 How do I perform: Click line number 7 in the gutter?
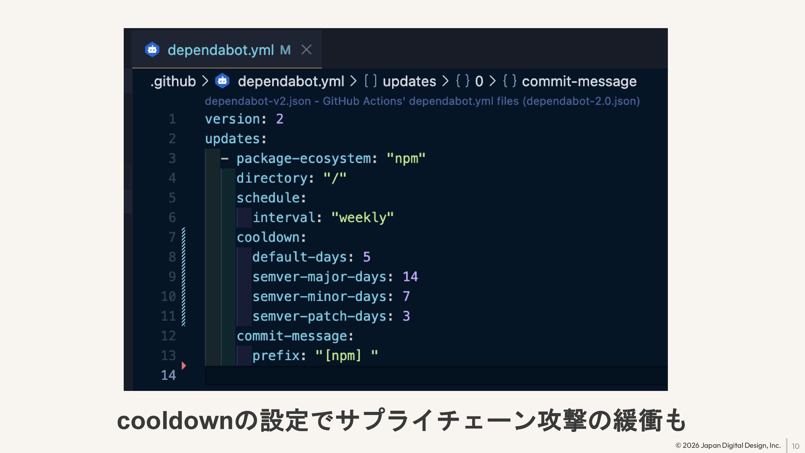(172, 237)
